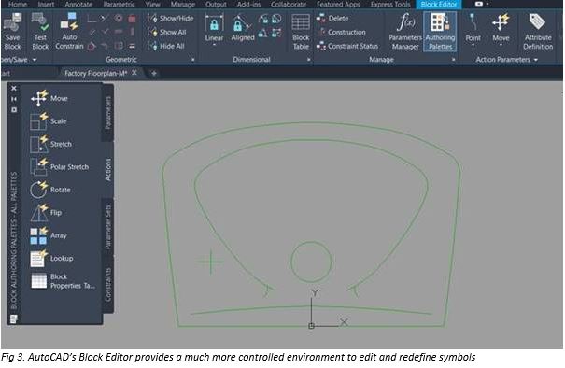Pick the Stretch action in palette

click(x=50, y=144)
